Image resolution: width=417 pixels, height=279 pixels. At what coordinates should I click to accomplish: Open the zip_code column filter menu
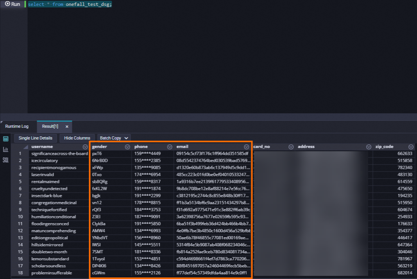(x=411, y=147)
